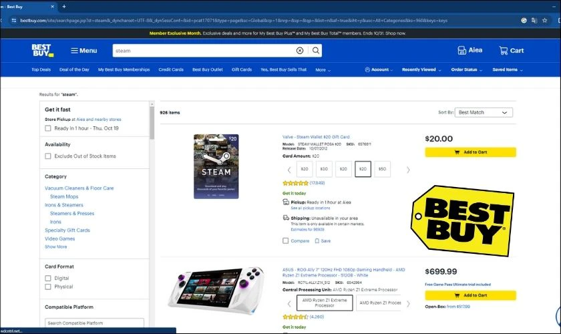This screenshot has width=561, height=334.
Task: Open Best Buy Outlet
Action: 208,69
